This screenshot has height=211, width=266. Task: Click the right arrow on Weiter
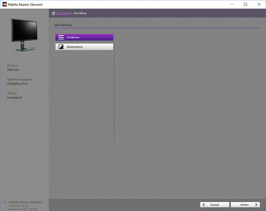tap(256, 205)
